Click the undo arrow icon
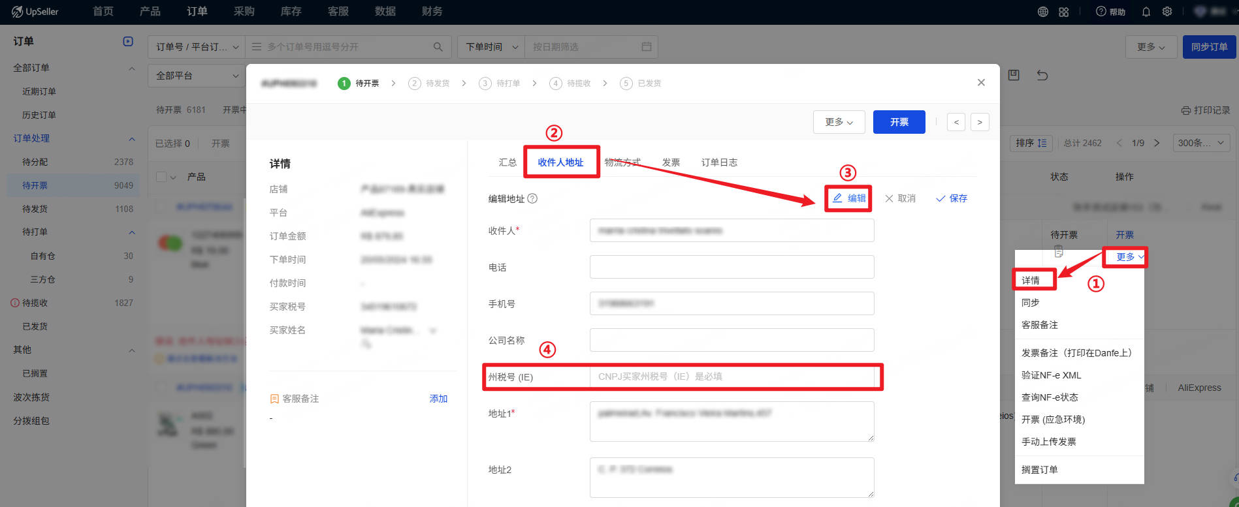Viewport: 1239px width, 507px height. [1042, 75]
